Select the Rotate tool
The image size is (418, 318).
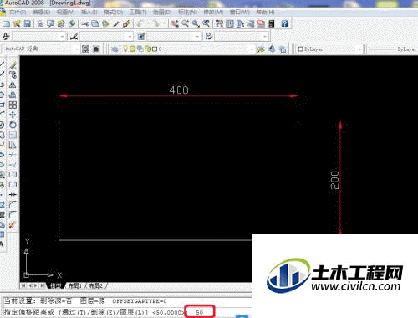click(x=13, y=125)
